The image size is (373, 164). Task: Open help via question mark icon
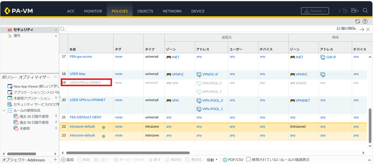(365, 21)
